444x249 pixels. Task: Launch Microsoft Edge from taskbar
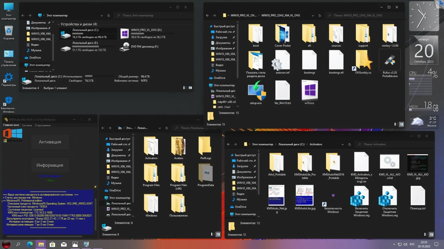29,244
